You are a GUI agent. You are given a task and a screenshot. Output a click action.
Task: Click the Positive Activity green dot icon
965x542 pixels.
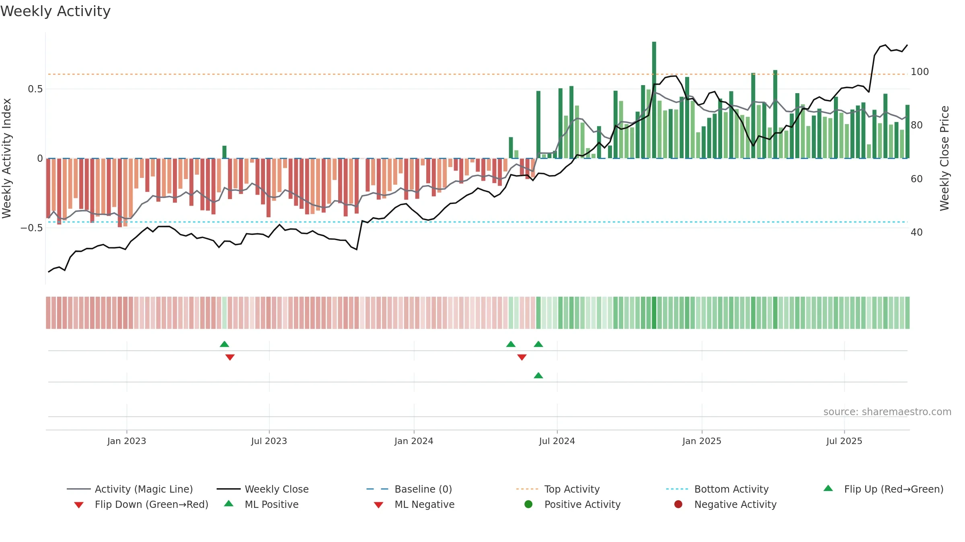click(529, 504)
